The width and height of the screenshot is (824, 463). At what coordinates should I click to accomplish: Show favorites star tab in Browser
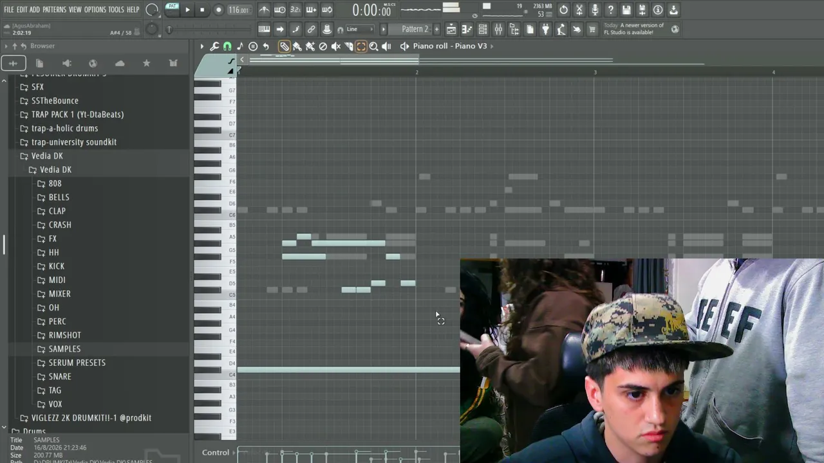tap(146, 63)
